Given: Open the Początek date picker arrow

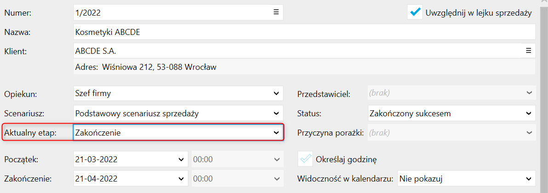Looking at the screenshot, I should [x=180, y=159].
